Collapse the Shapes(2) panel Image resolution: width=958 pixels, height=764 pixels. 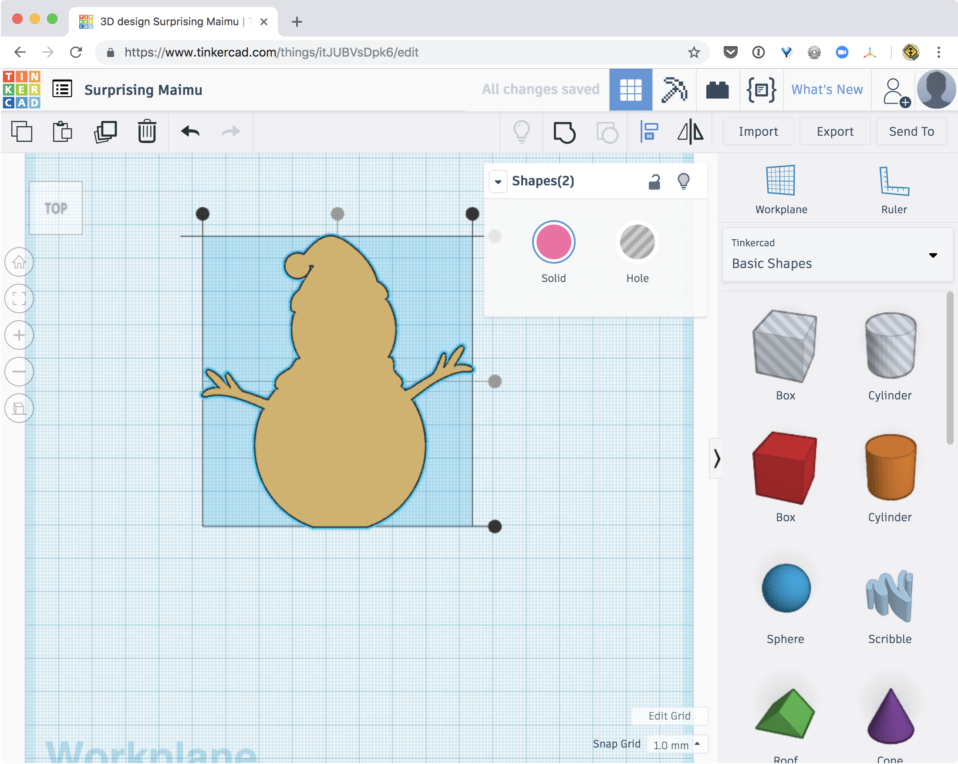[x=498, y=181]
